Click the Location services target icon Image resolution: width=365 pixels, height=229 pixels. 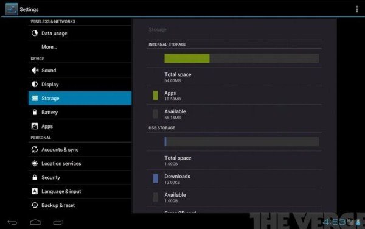35,163
